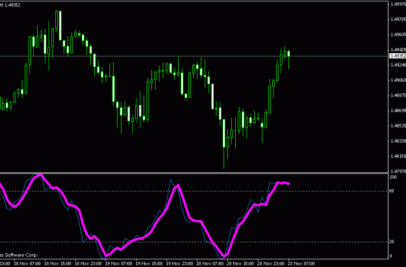Click the 1.48330 price scale label
This screenshot has height=267, width=406.
(x=398, y=141)
